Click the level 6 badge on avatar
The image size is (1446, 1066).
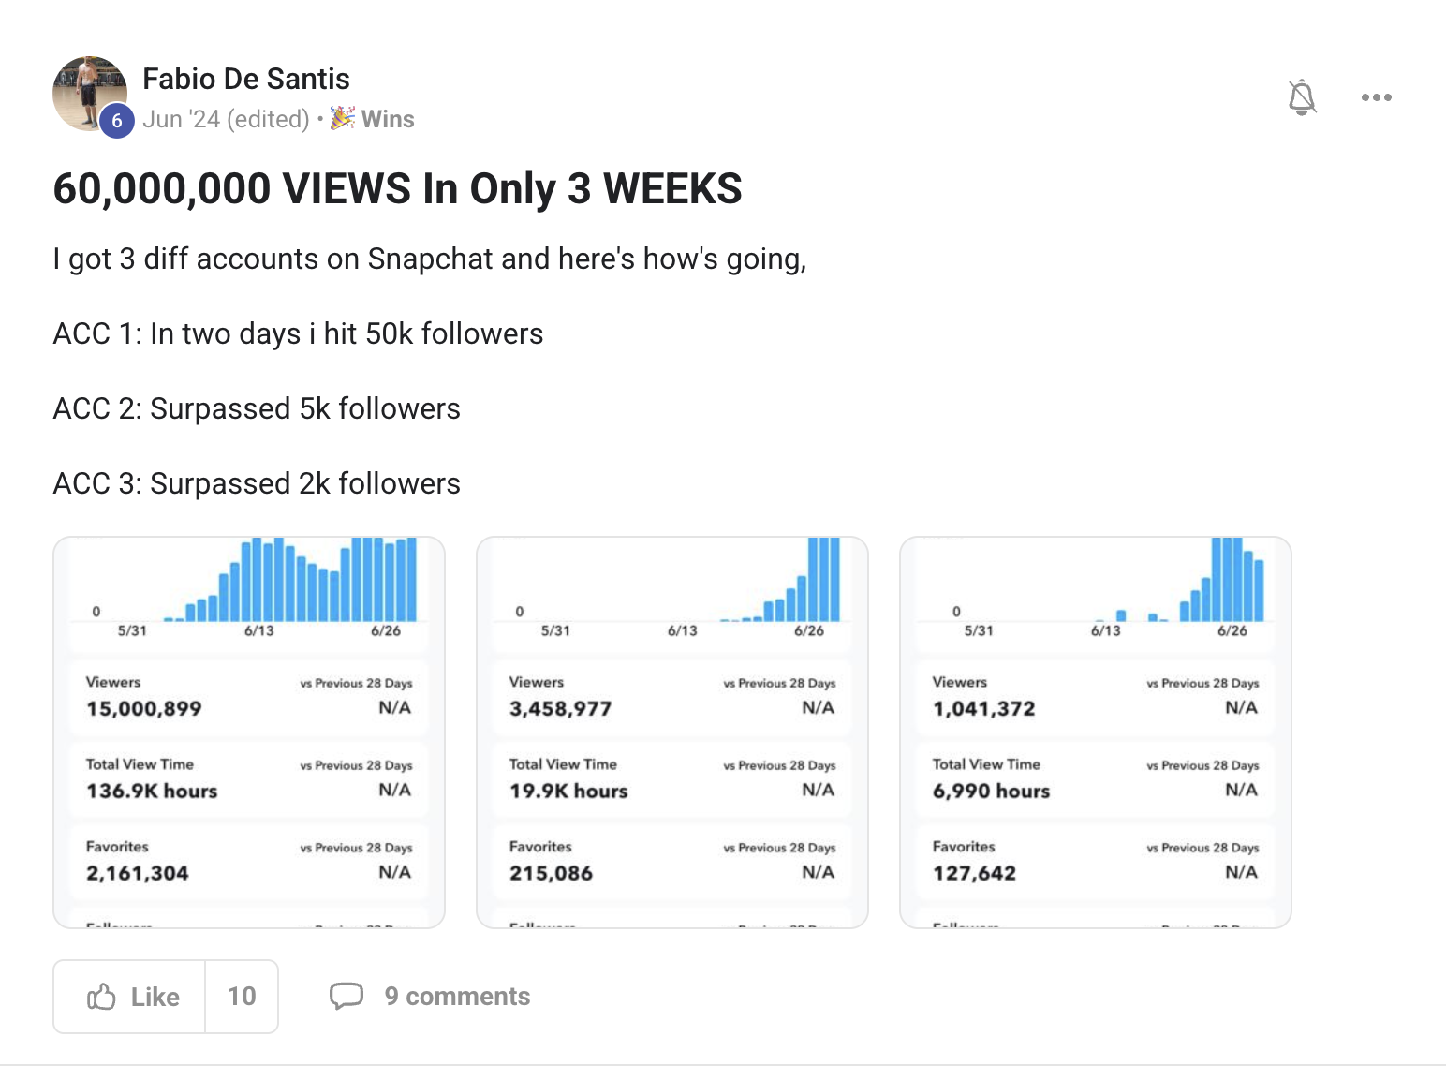coord(117,120)
